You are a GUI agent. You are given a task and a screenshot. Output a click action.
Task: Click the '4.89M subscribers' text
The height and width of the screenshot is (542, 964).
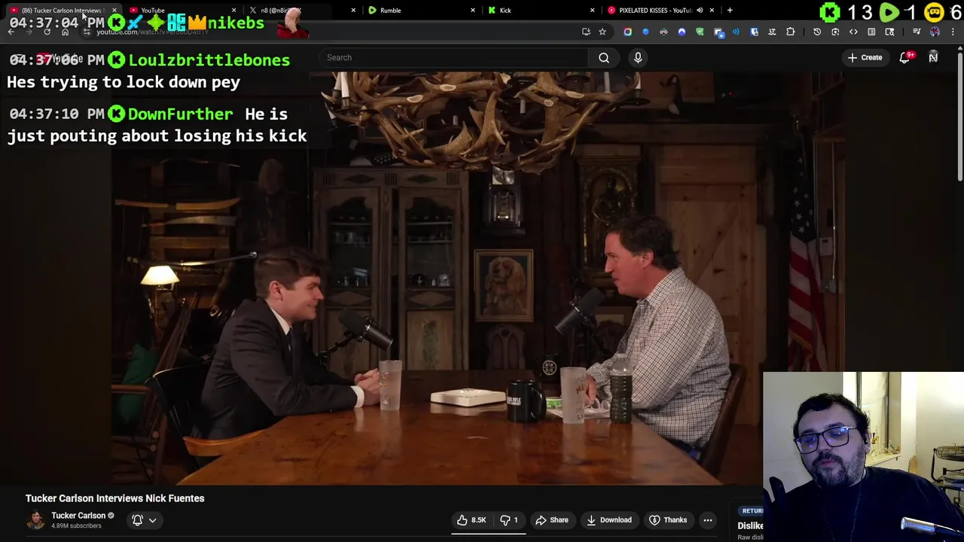tap(76, 525)
